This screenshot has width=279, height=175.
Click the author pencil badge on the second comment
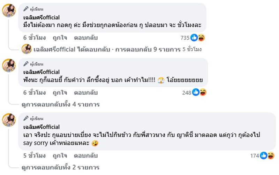tap(26, 64)
